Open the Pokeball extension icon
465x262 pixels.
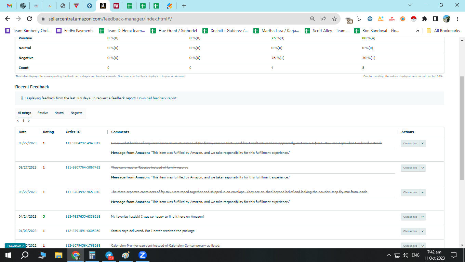click(413, 19)
